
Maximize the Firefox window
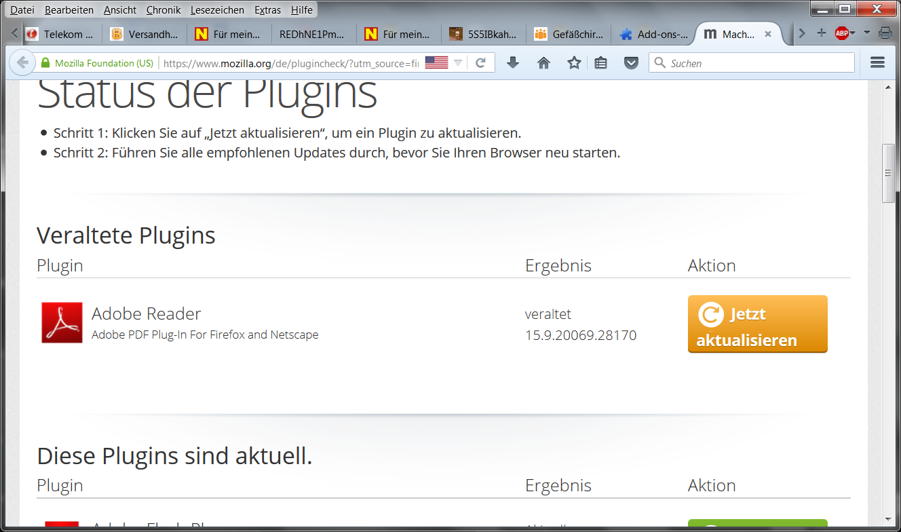pos(843,9)
